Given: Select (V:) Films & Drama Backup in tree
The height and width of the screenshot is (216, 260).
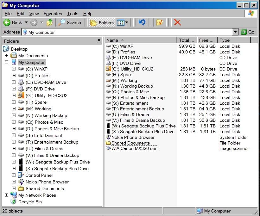Looking at the screenshot, I should (x=52, y=155).
